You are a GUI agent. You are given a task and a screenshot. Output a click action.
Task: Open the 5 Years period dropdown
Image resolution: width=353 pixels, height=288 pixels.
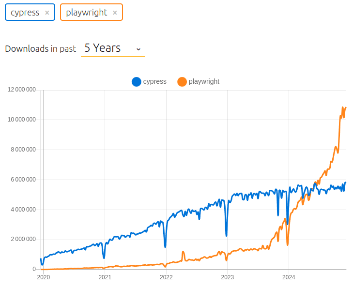pos(113,48)
